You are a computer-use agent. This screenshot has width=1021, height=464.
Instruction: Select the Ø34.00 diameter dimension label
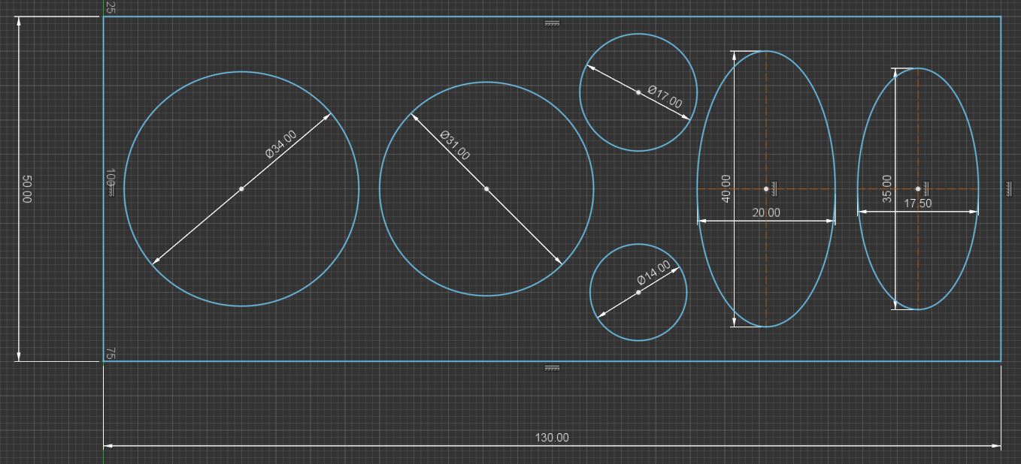tap(281, 144)
